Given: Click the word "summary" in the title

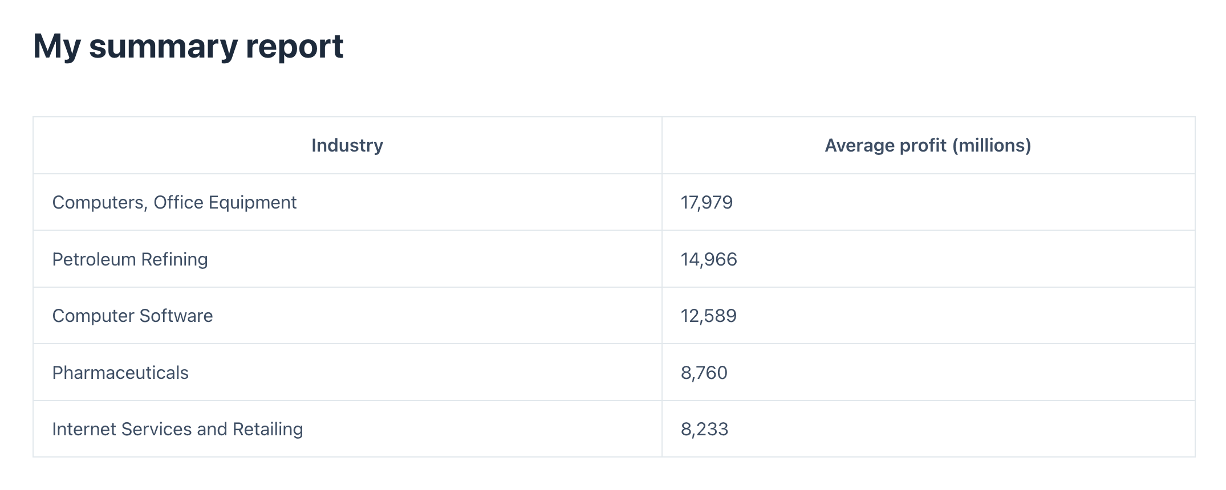Looking at the screenshot, I should point(163,46).
